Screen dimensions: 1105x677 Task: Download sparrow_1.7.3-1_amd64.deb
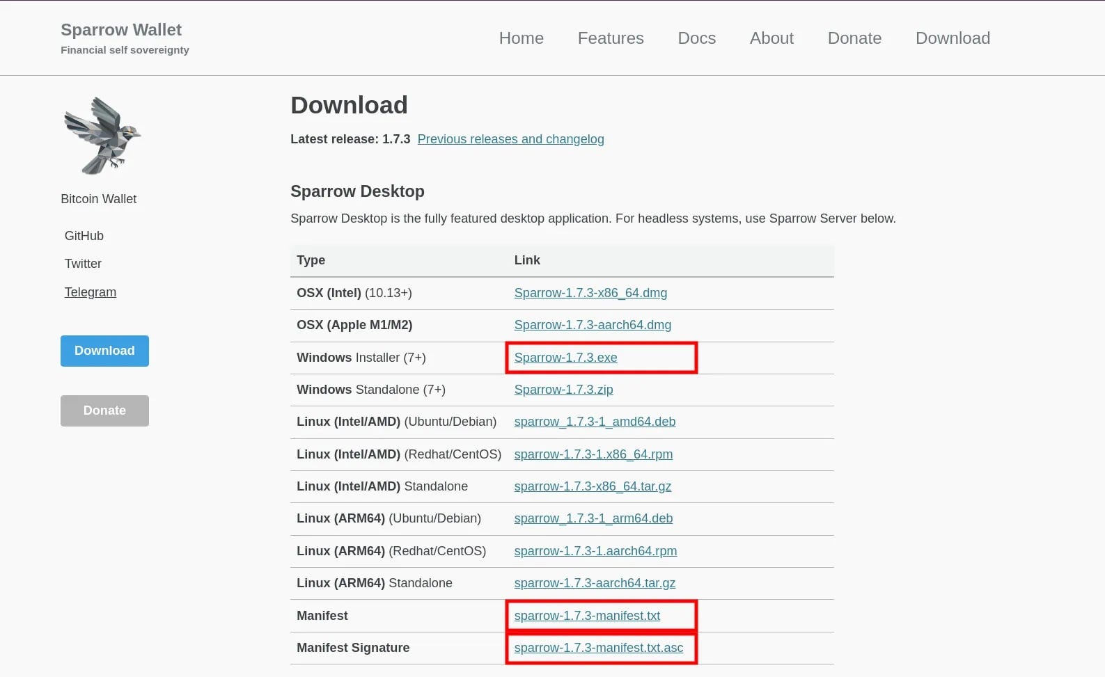point(595,422)
